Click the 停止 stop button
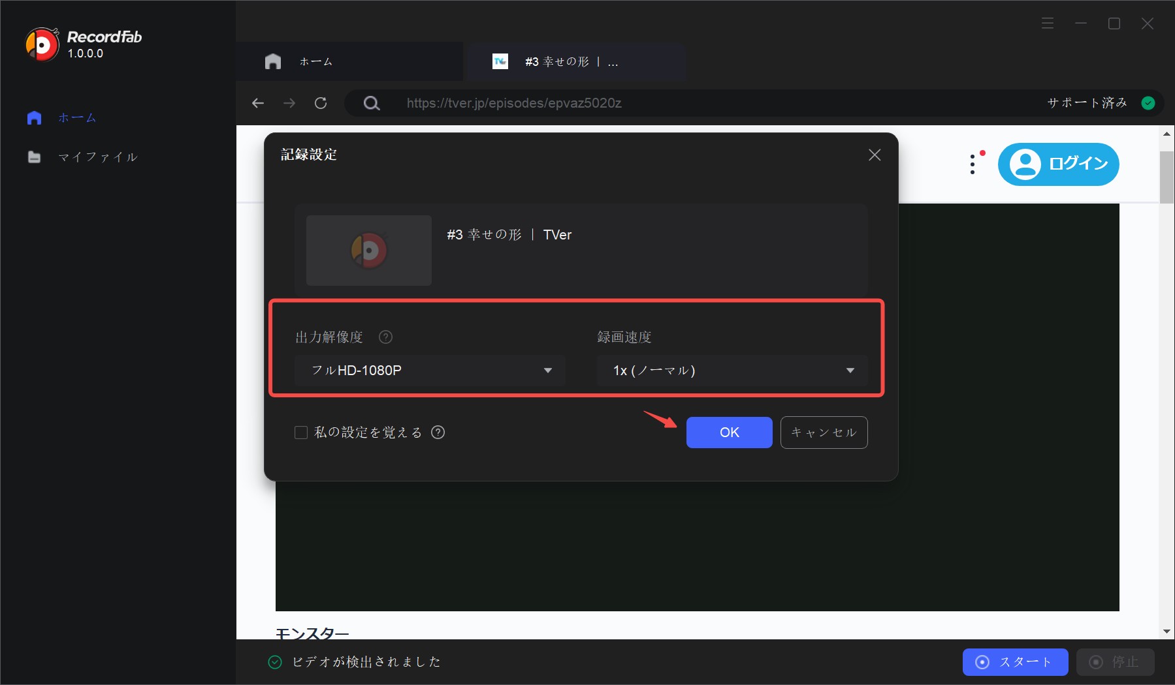The height and width of the screenshot is (685, 1175). tap(1116, 662)
